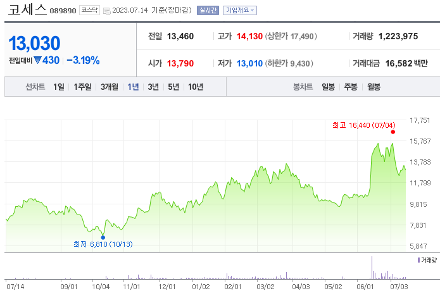Click the 코세스 stock name heading
The image size is (440, 298).
tap(27, 9)
